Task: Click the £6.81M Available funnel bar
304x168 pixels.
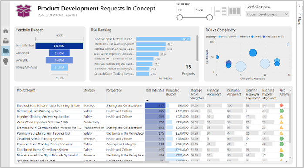Action: pyautogui.click(x=59, y=60)
